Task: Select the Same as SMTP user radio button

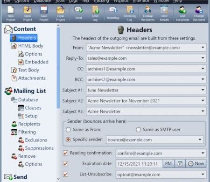Action: pos(138,130)
